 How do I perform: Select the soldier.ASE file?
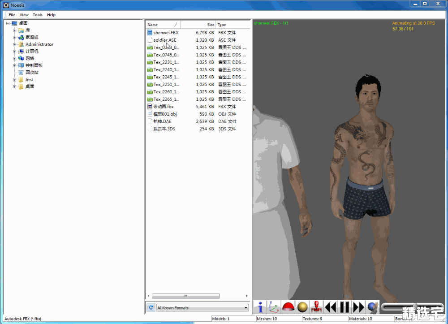[x=164, y=40]
